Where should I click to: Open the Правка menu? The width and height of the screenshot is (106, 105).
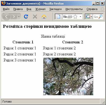18,9
